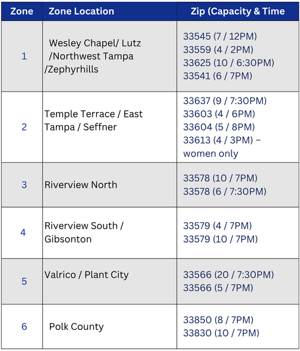Select zip entry 33625 (10 / 6:30PM)
The width and height of the screenshot is (300, 351).
(228, 63)
